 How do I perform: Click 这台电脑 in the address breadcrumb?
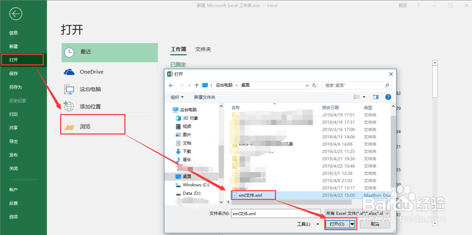tap(224, 85)
